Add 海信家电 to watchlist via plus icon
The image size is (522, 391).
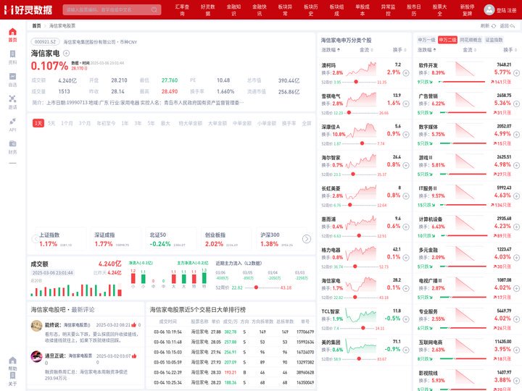tap(66, 53)
